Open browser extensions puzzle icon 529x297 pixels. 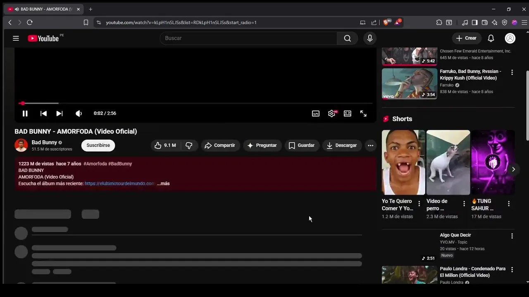pyautogui.click(x=439, y=22)
